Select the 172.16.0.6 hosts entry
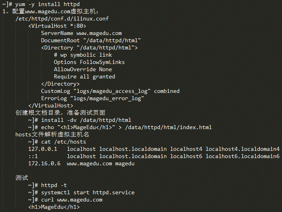282x212 pixels. (x=81, y=164)
